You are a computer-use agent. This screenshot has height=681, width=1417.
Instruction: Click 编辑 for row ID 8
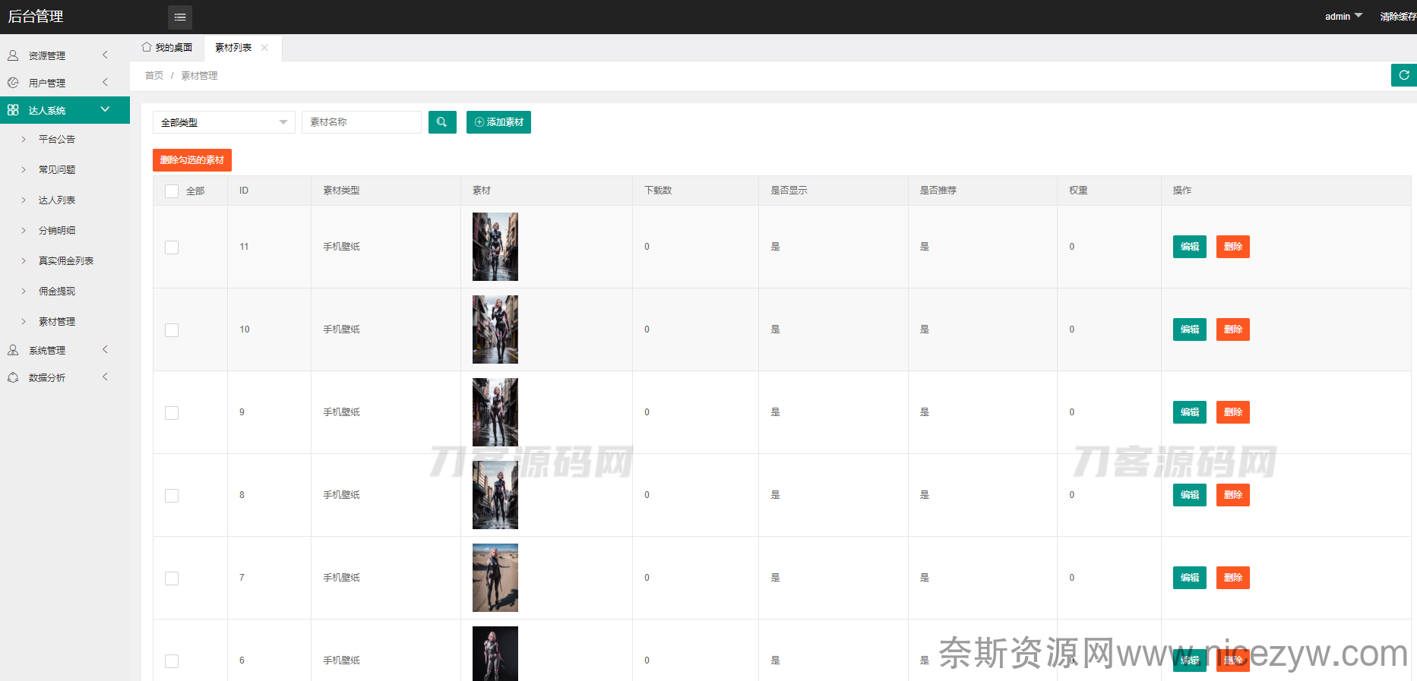[1190, 495]
